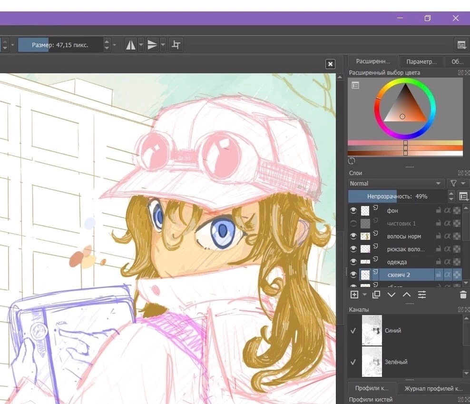The width and height of the screenshot is (470, 404).
Task: Toggle horizontal mirror tool
Action: (131, 45)
